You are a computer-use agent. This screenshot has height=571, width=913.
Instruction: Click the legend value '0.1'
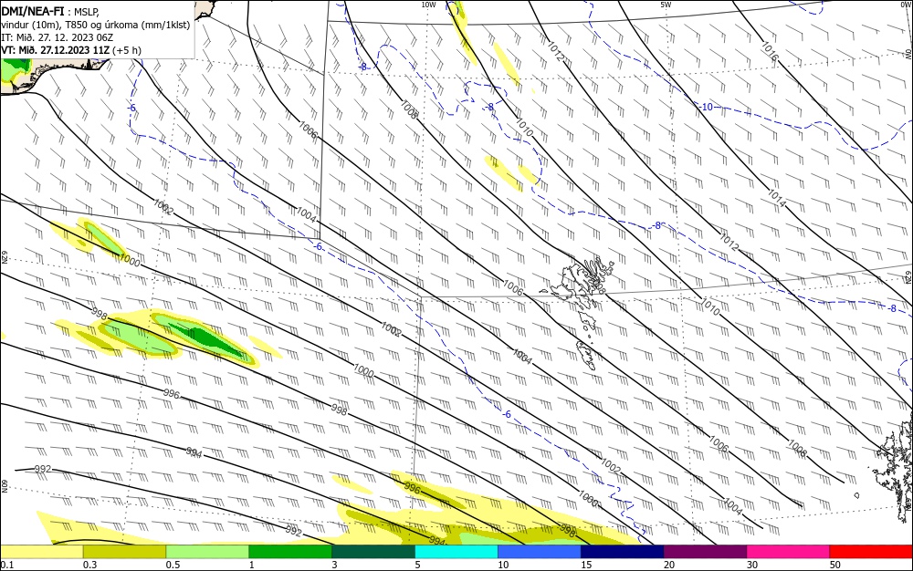[6, 565]
